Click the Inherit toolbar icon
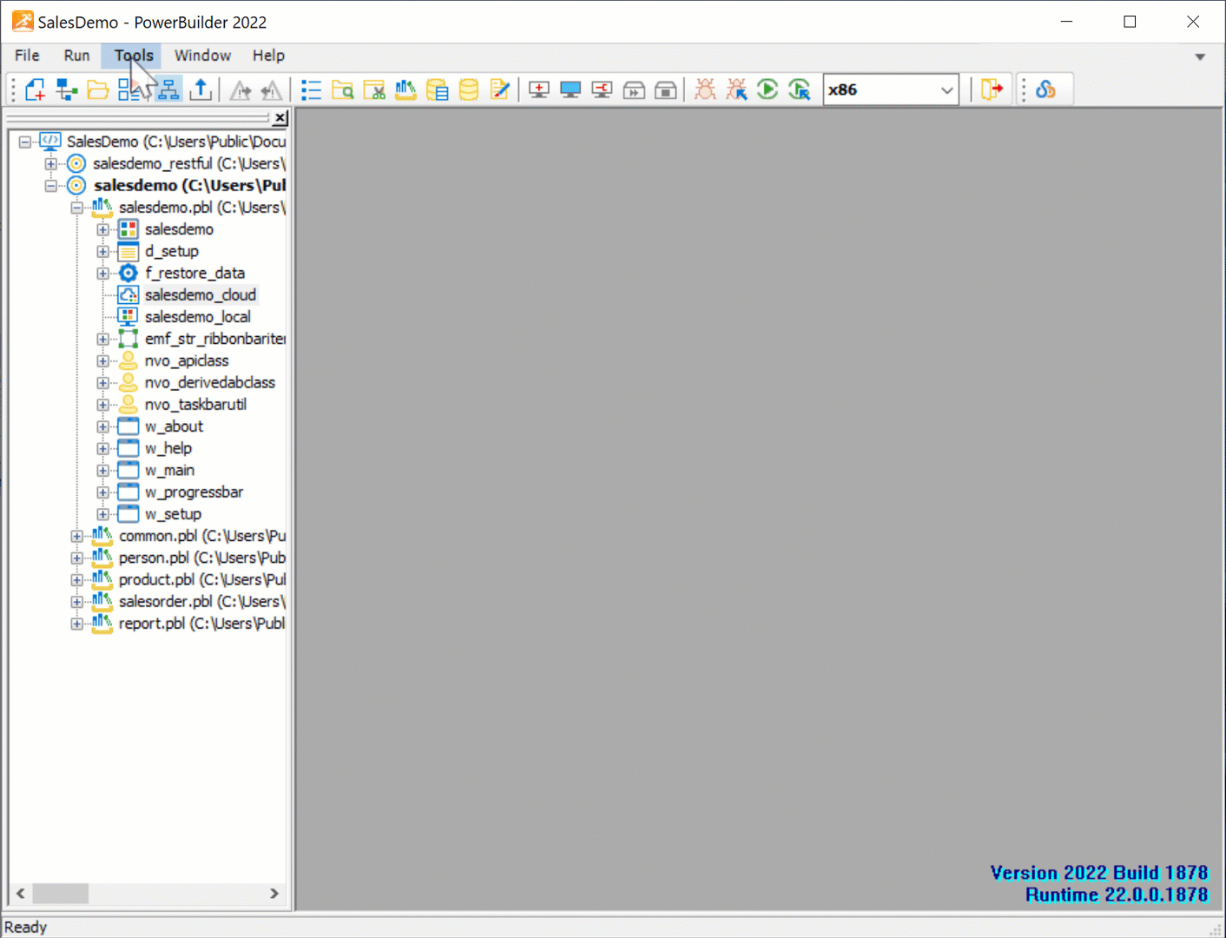The width and height of the screenshot is (1226, 938). tap(67, 89)
